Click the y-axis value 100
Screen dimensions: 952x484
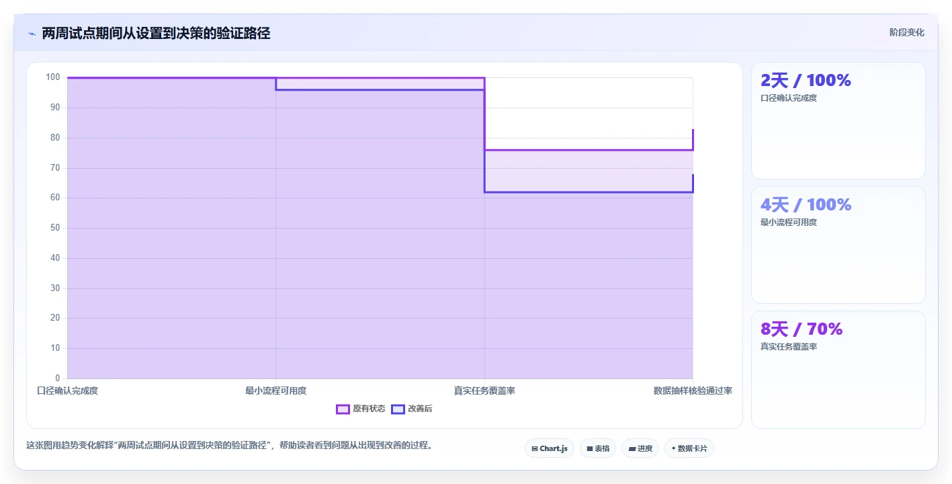pyautogui.click(x=53, y=77)
